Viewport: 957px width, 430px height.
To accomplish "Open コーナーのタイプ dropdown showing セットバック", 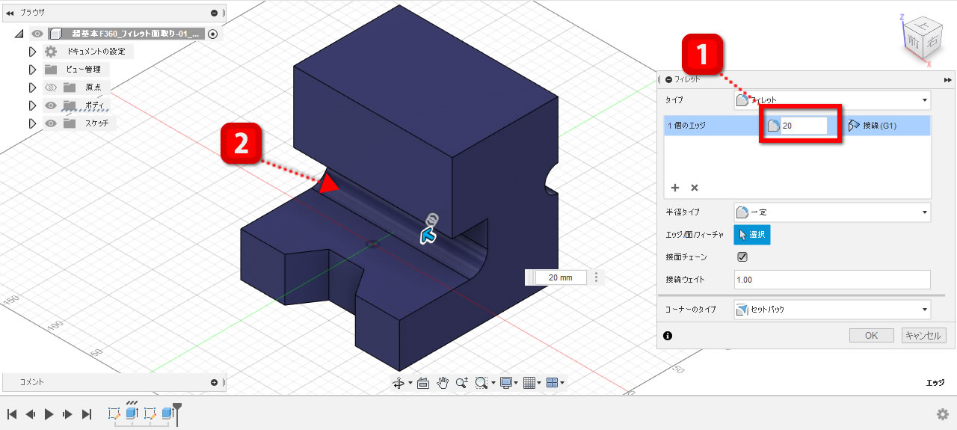I will (832, 309).
